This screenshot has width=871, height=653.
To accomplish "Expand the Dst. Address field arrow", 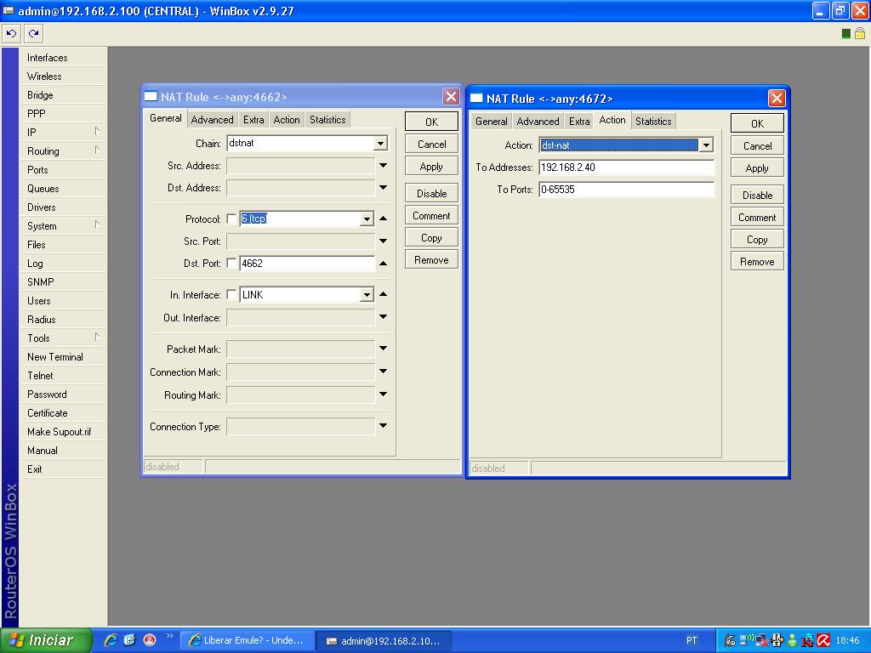I will pos(384,188).
